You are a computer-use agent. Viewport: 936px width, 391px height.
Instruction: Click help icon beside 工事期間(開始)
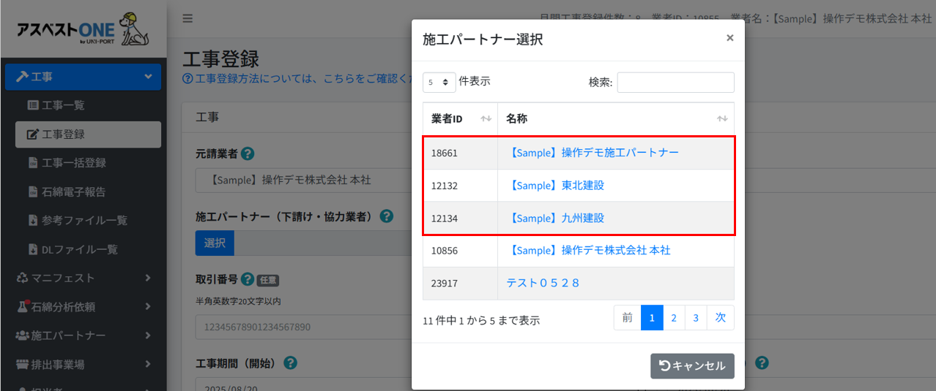pos(290,363)
